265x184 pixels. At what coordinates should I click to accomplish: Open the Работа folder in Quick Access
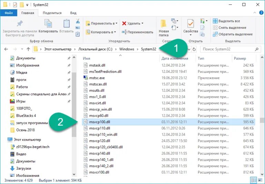tap(22, 87)
